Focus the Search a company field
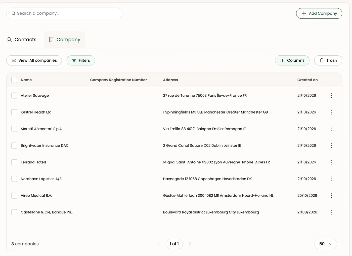The image size is (352, 256). point(64,13)
